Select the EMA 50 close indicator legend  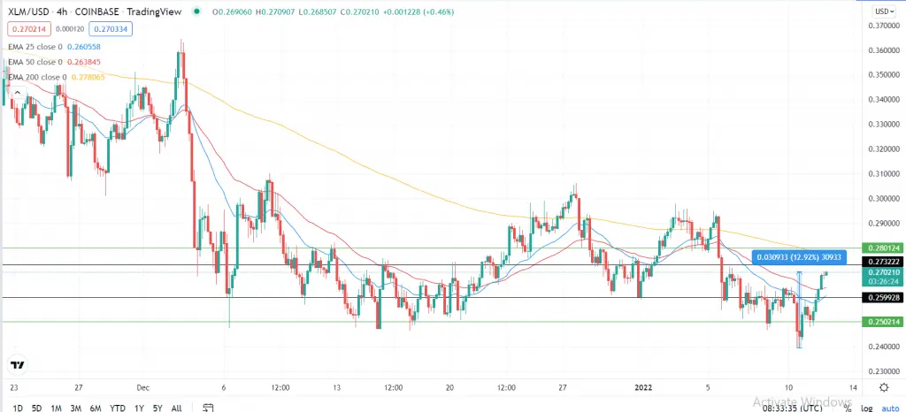click(52, 62)
